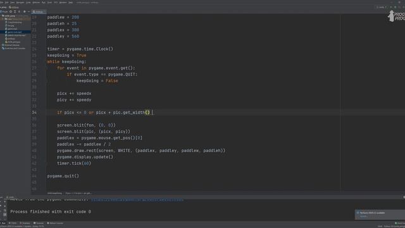This screenshot has height=228, width=405.
Task: Open the Run tool window tab
Action: click(3, 223)
